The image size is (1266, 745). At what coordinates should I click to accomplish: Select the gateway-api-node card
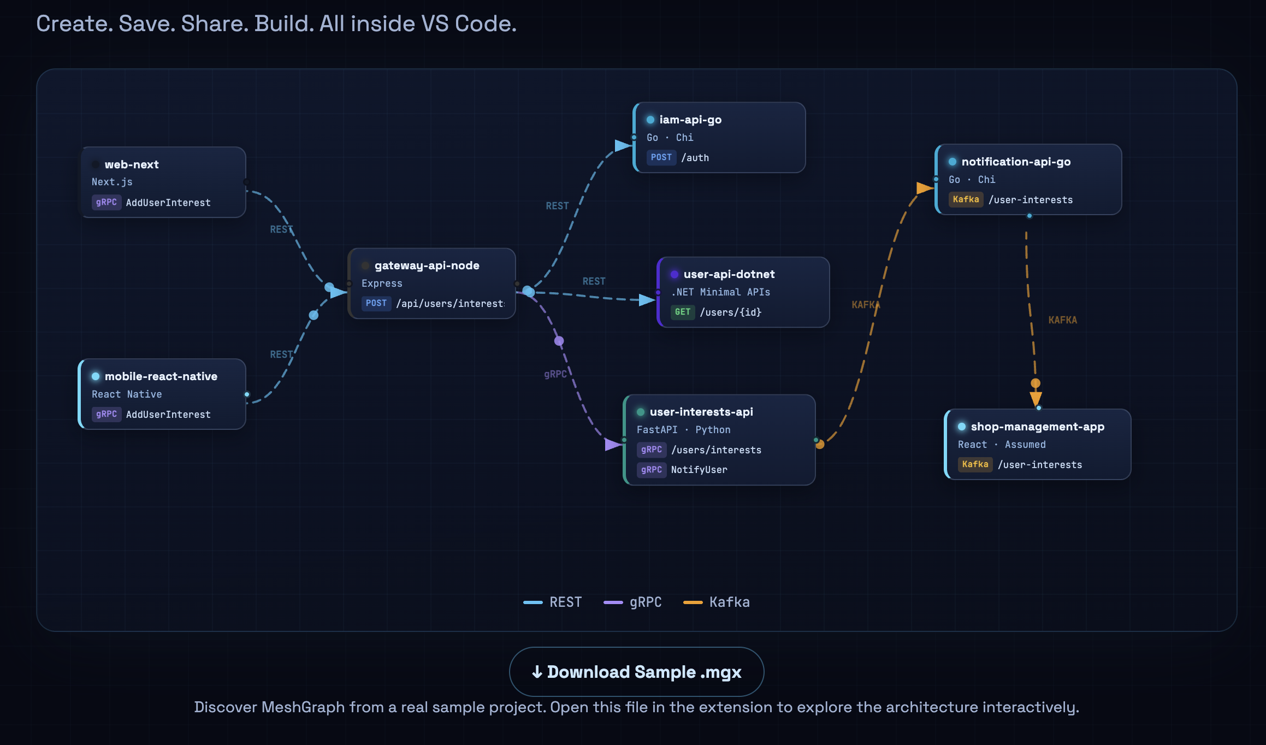tap(431, 283)
